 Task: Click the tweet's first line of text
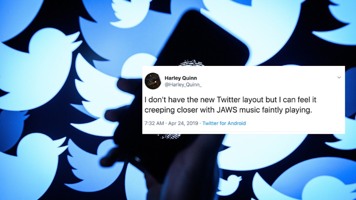coord(230,100)
